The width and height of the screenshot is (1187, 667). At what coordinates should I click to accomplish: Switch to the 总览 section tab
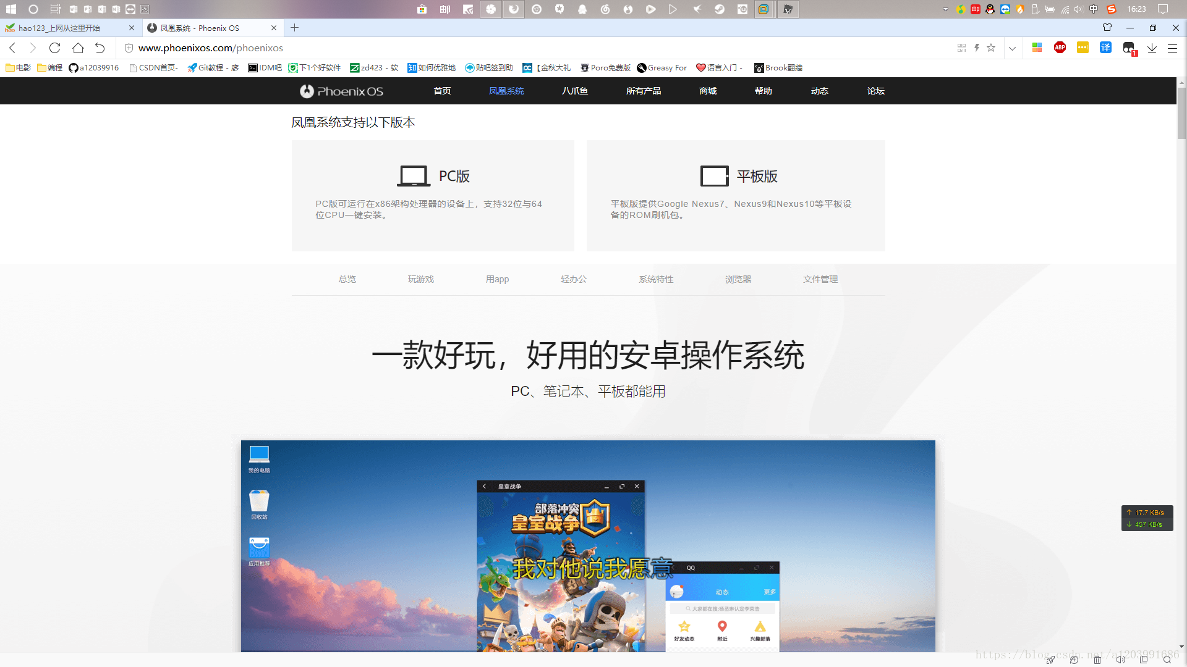(347, 279)
